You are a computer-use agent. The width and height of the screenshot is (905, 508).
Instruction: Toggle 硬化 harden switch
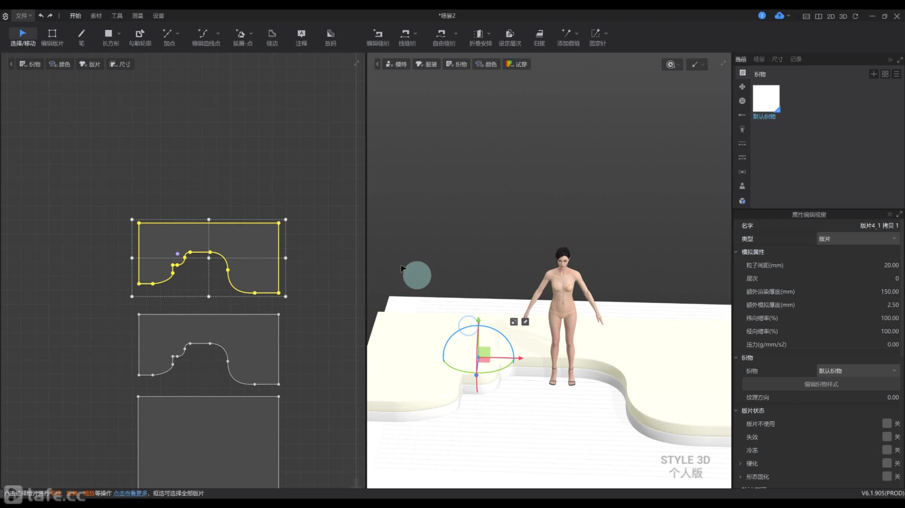pos(887,463)
